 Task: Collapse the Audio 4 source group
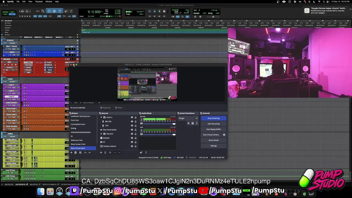point(101,117)
